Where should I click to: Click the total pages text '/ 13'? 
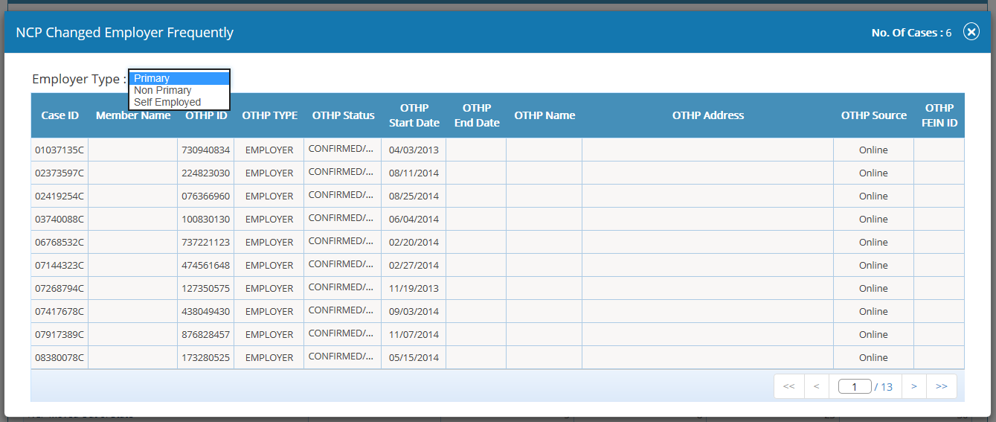884,387
